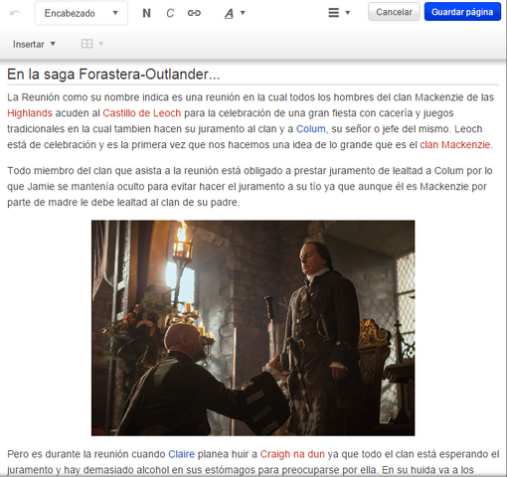Open the Encabezado paragraph format dropdown
The height and width of the screenshot is (477, 507).
(82, 13)
